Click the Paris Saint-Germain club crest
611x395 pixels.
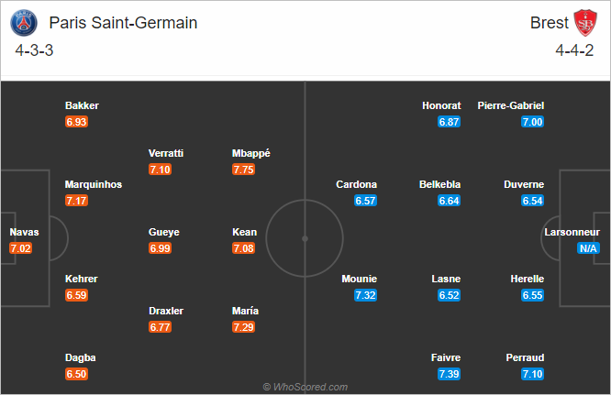click(x=24, y=23)
